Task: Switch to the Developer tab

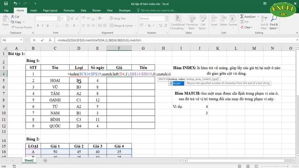Action: (125, 10)
